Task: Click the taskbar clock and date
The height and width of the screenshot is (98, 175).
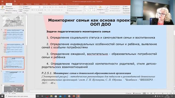Action: (x=167, y=96)
